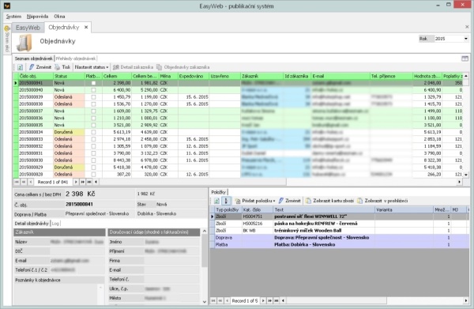Go to last record in items navigator
The height and width of the screenshot is (309, 474).
(276, 301)
